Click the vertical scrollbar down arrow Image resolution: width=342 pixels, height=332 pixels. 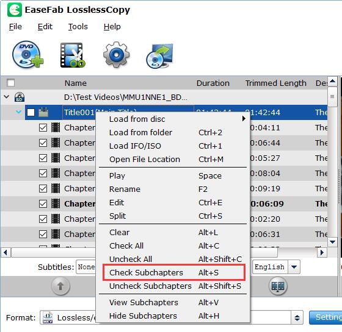[332, 242]
